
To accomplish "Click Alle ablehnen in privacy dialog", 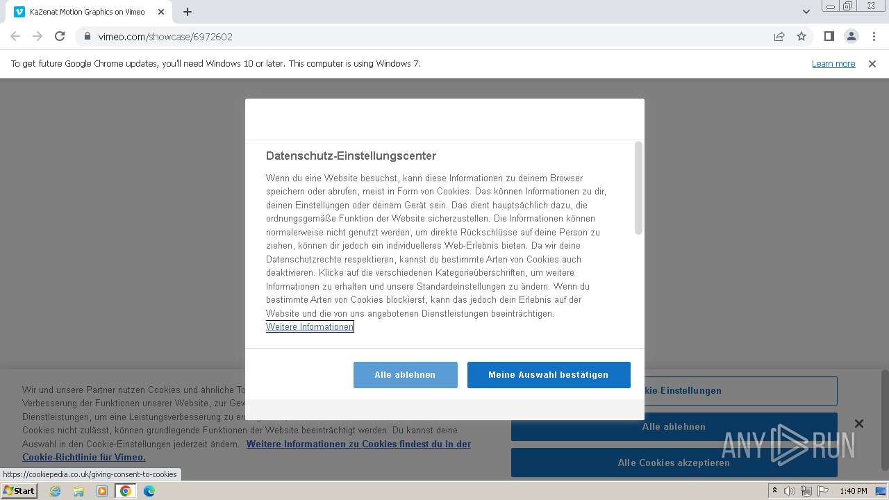I will (405, 375).
